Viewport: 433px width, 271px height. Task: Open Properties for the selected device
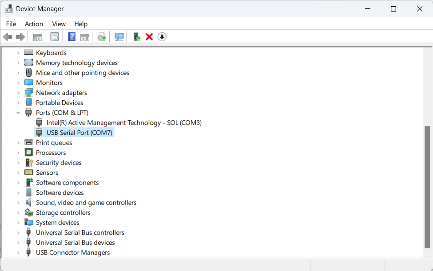[x=54, y=36]
